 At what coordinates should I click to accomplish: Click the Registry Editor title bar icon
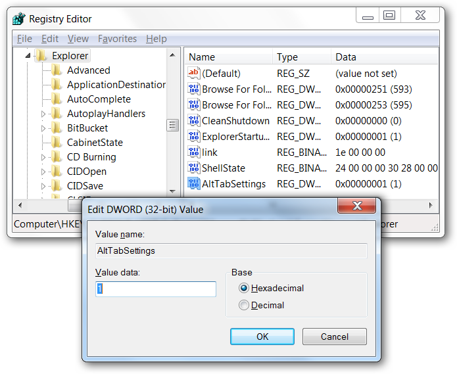tap(19, 19)
